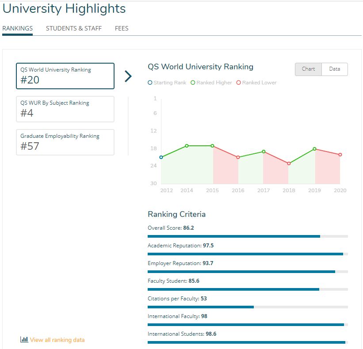Viewport: 363px width, 349px height.
Task: Click the 2012 starting rank data point
Action: 161,157
